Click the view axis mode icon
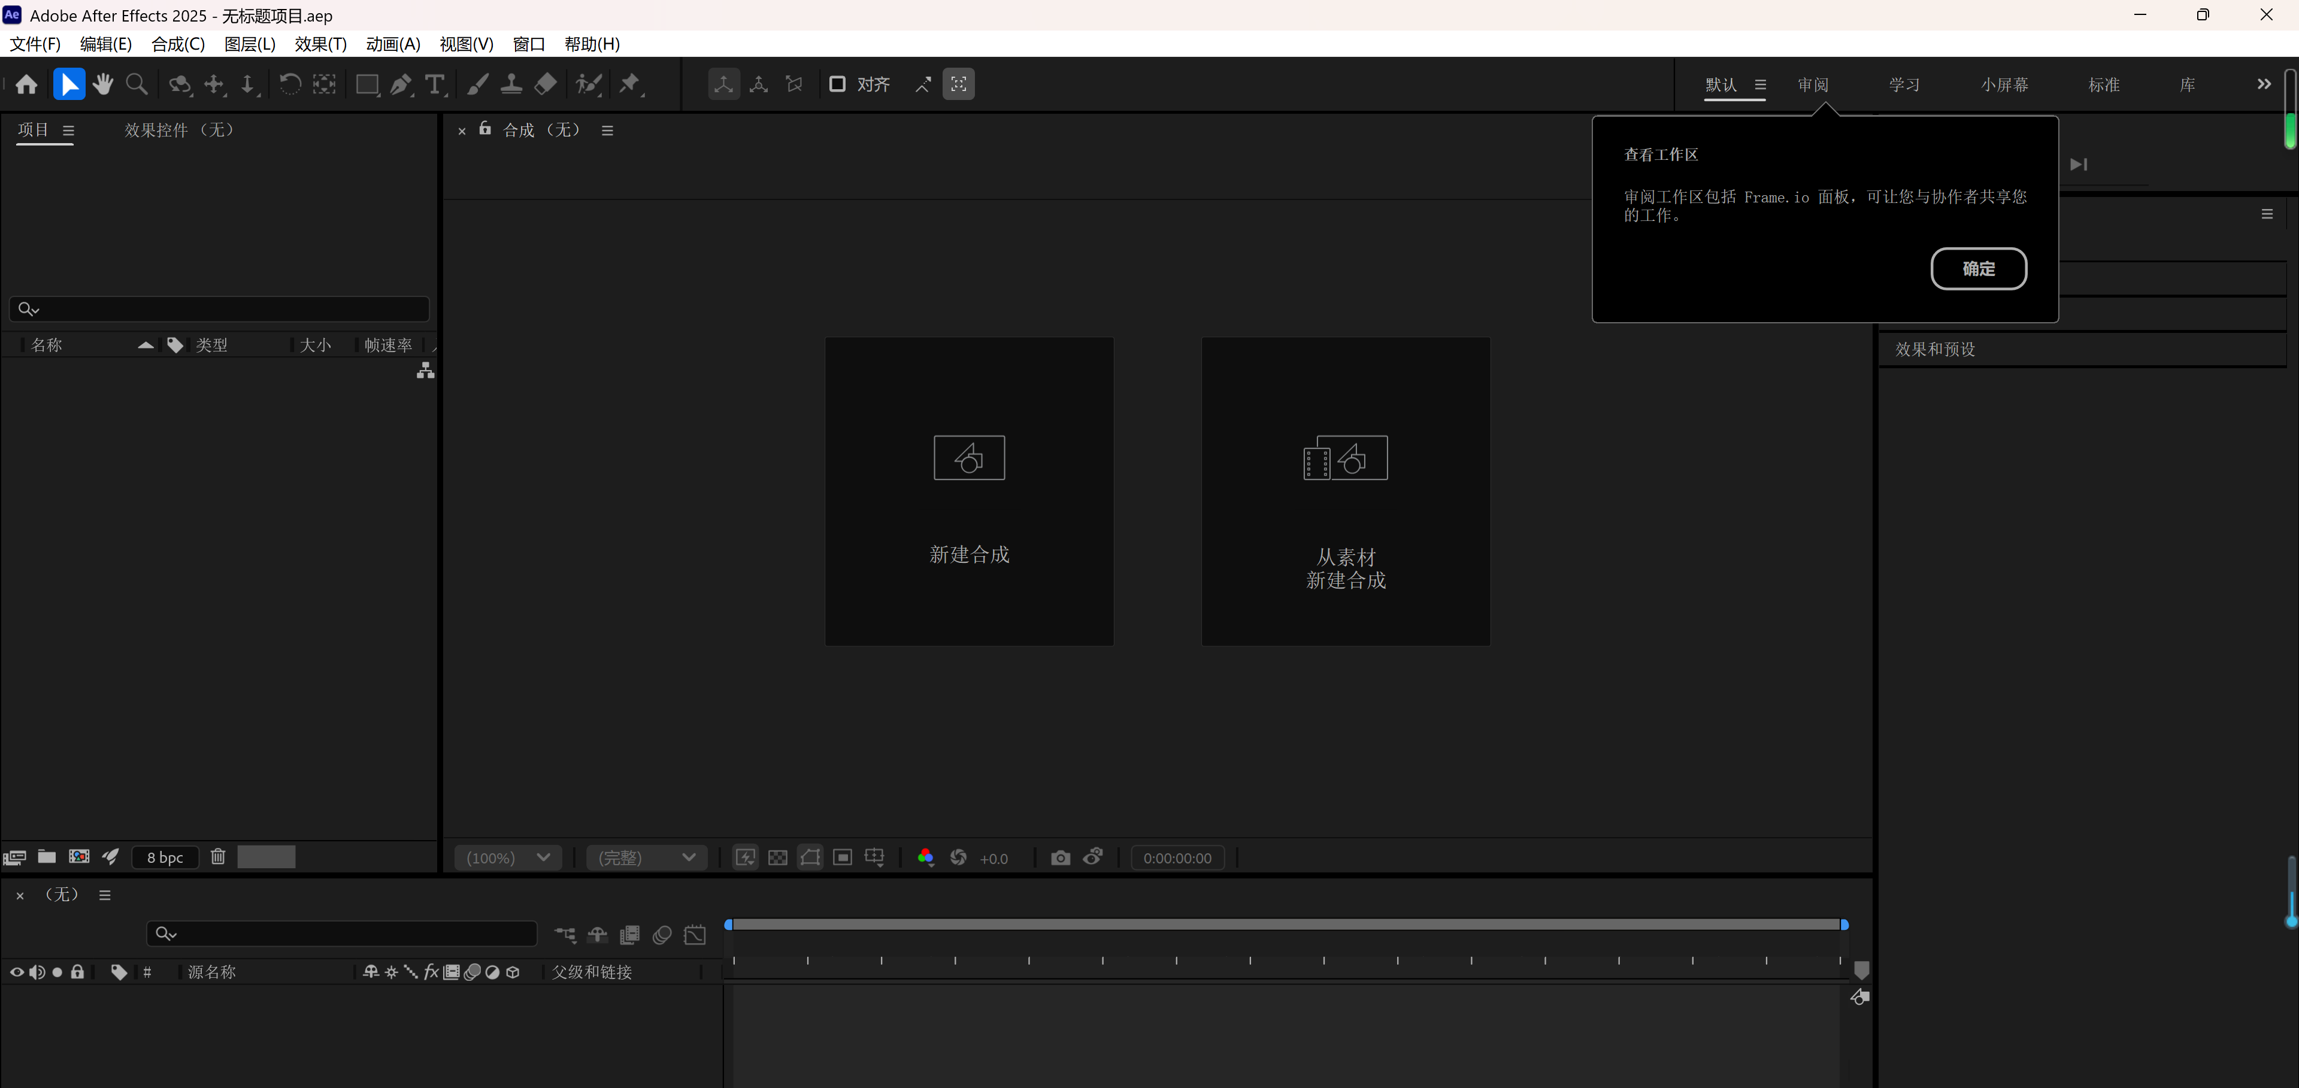Image resolution: width=2299 pixels, height=1088 pixels. click(793, 84)
